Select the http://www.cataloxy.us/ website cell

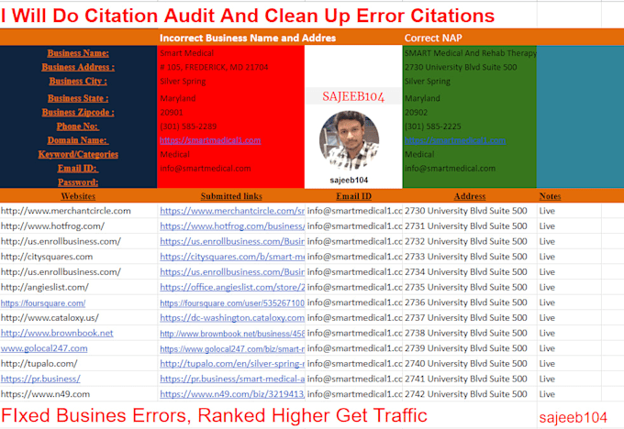click(x=79, y=318)
